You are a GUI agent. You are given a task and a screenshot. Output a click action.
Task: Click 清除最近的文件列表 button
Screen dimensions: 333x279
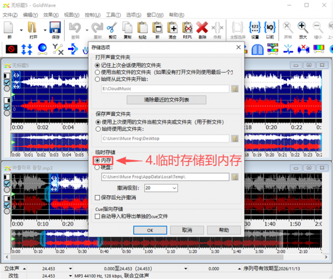point(166,100)
